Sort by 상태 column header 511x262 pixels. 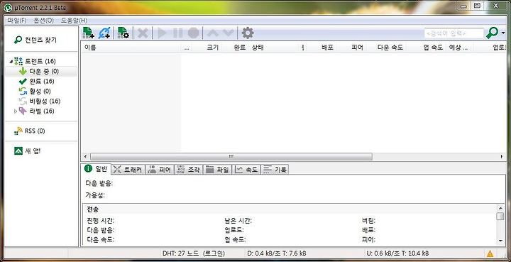click(275, 48)
